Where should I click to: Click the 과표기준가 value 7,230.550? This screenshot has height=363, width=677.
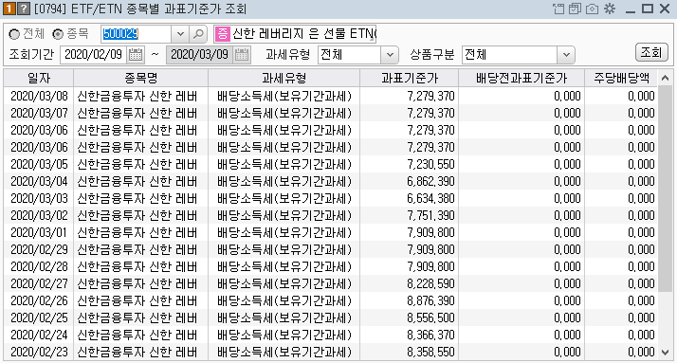tap(430, 164)
